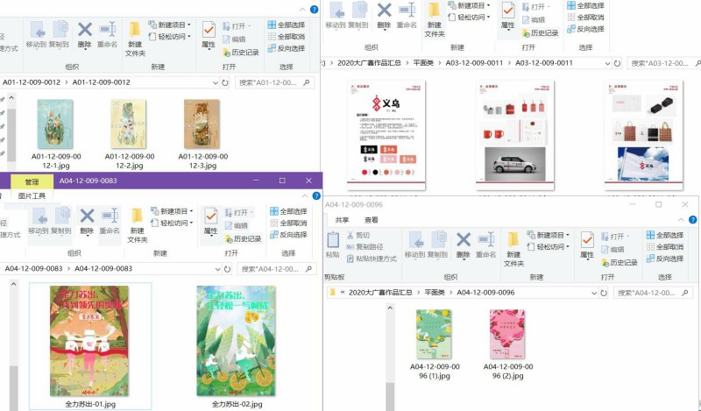
Task: Select thumbnail A01-12-009-0012-3.jpg
Action: pos(202,124)
